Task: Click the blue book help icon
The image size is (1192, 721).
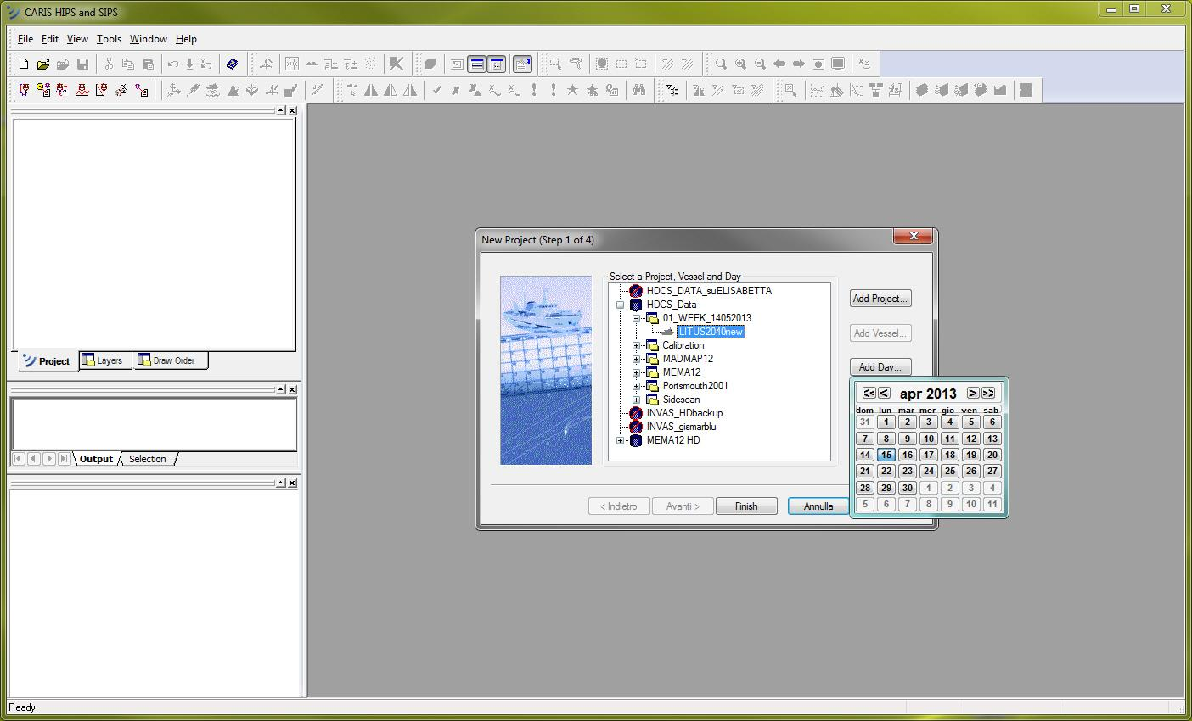Action: pyautogui.click(x=232, y=64)
